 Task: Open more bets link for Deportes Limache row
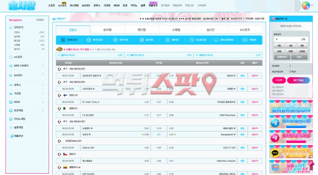pyautogui.click(x=255, y=161)
